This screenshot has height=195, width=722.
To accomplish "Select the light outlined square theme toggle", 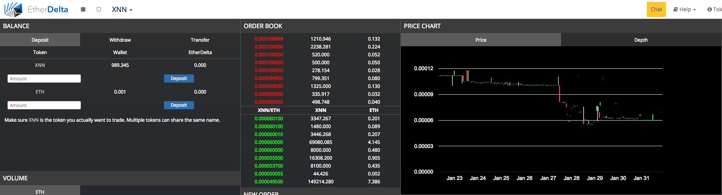I will (99, 9).
